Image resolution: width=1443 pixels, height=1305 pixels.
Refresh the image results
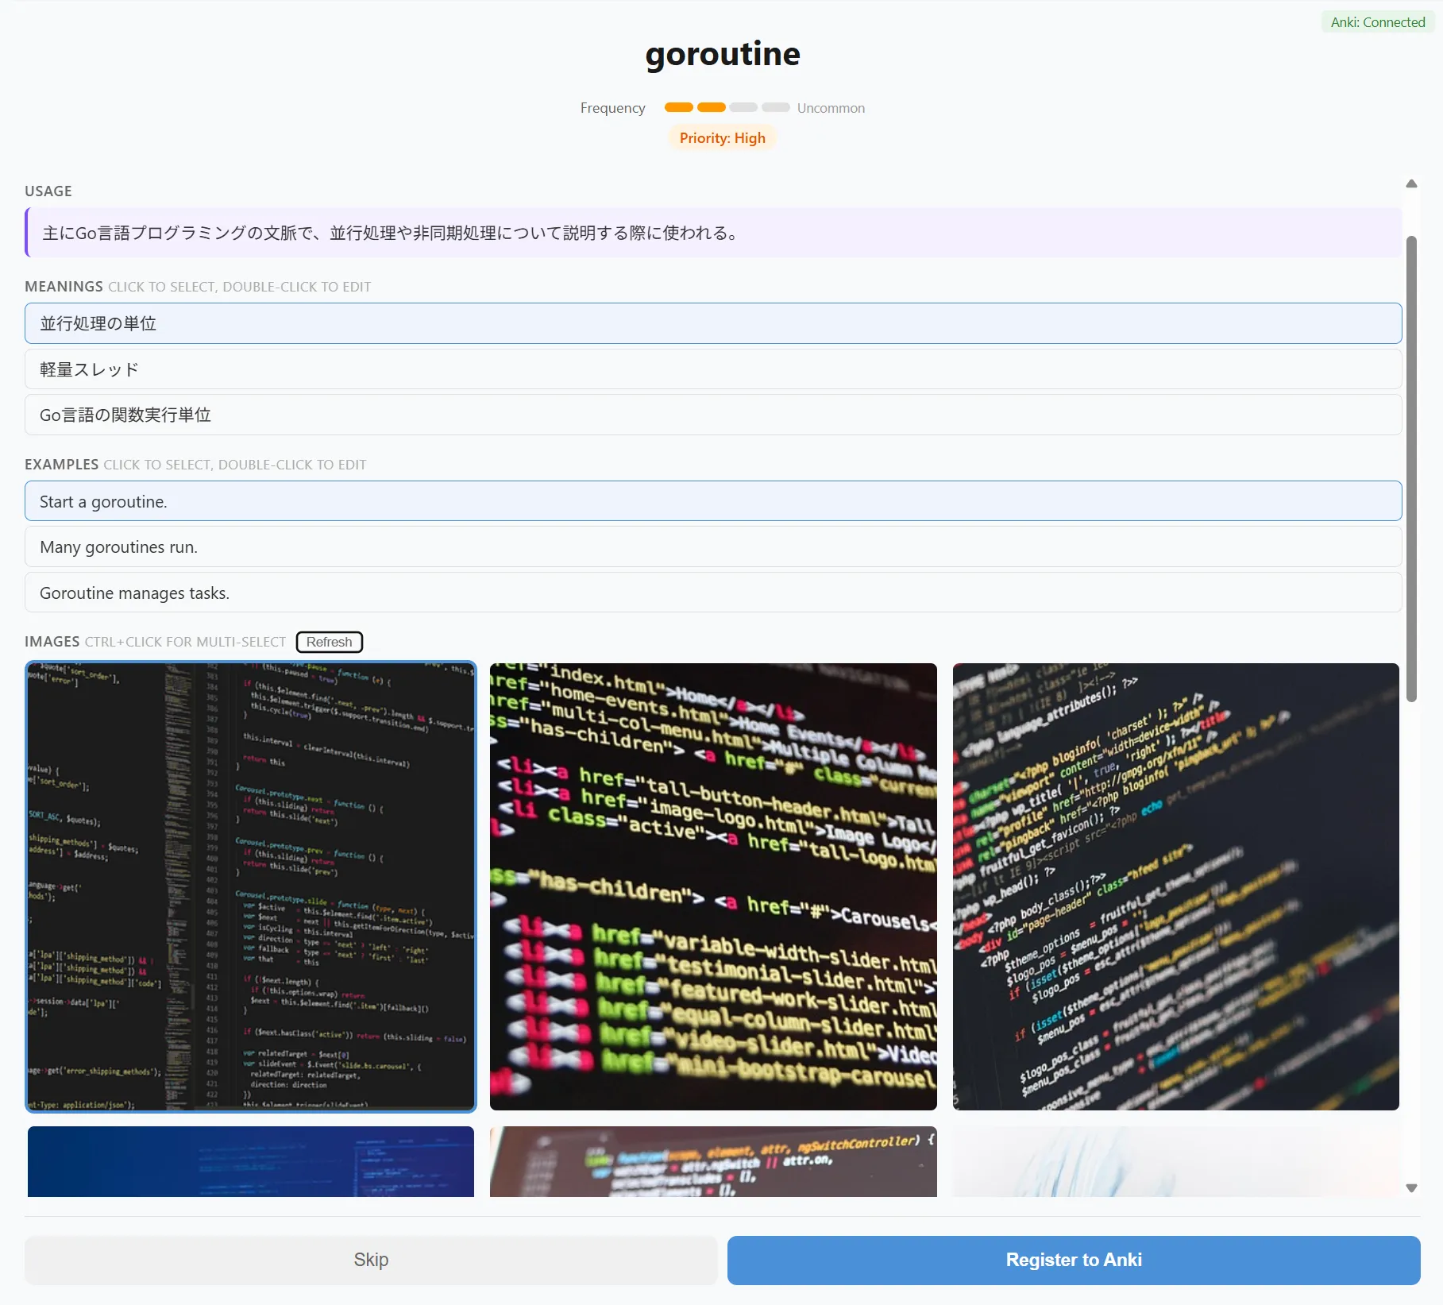[x=330, y=642]
